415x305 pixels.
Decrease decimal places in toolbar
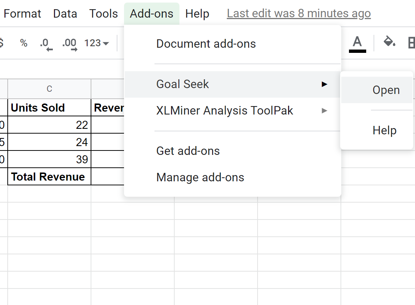coord(46,44)
